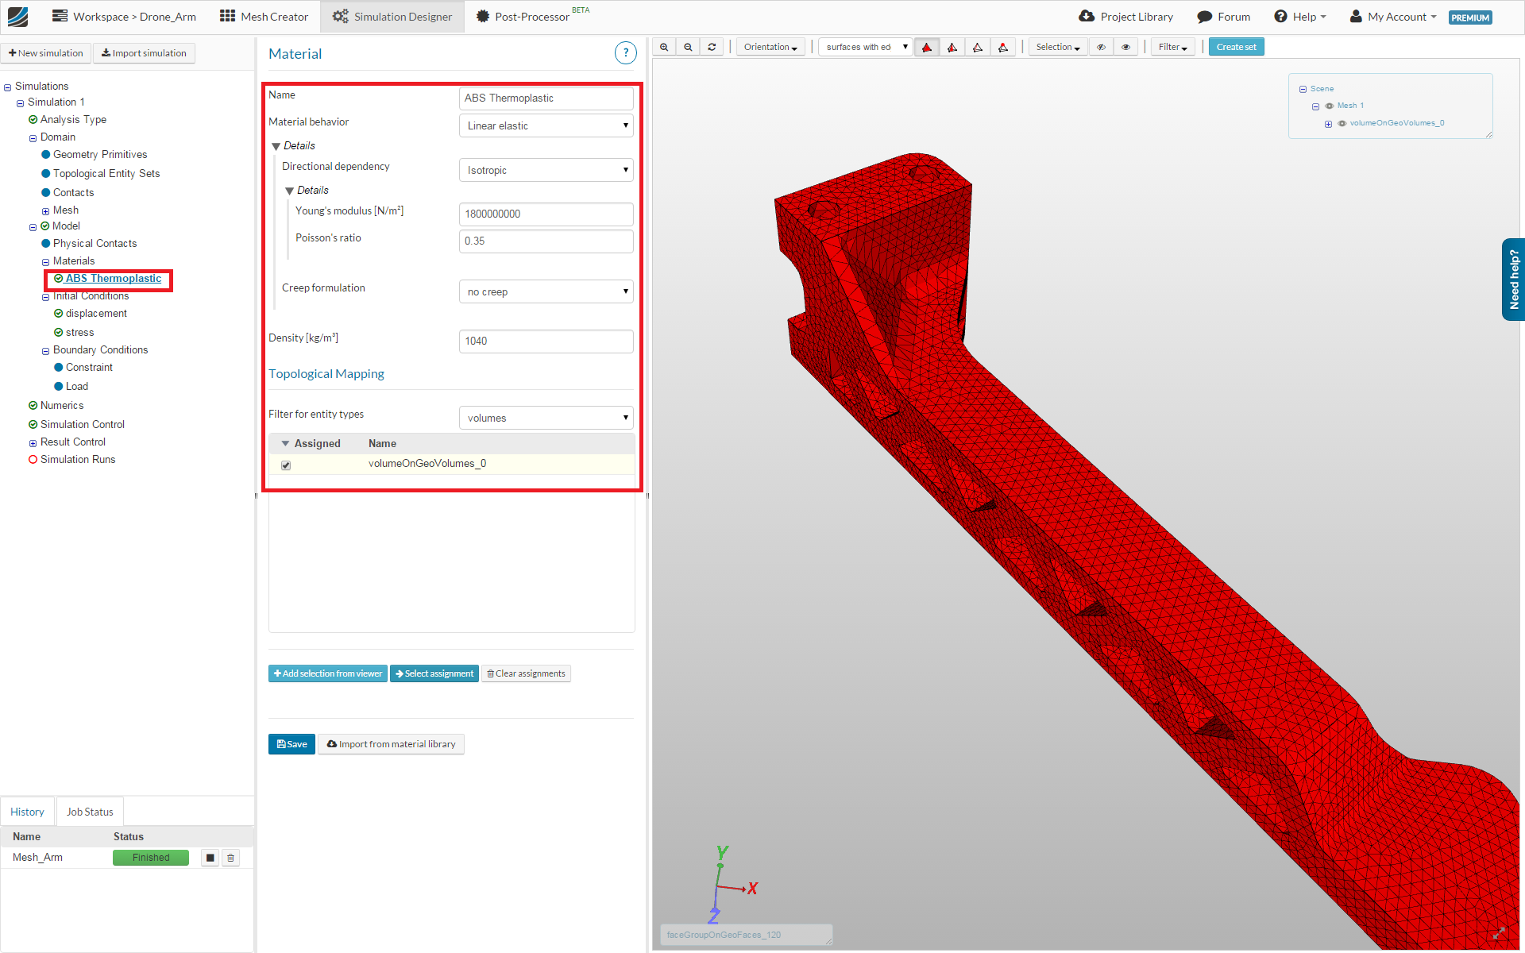Delete the Mesh_Arm job with trash icon
The height and width of the screenshot is (953, 1525).
(231, 858)
